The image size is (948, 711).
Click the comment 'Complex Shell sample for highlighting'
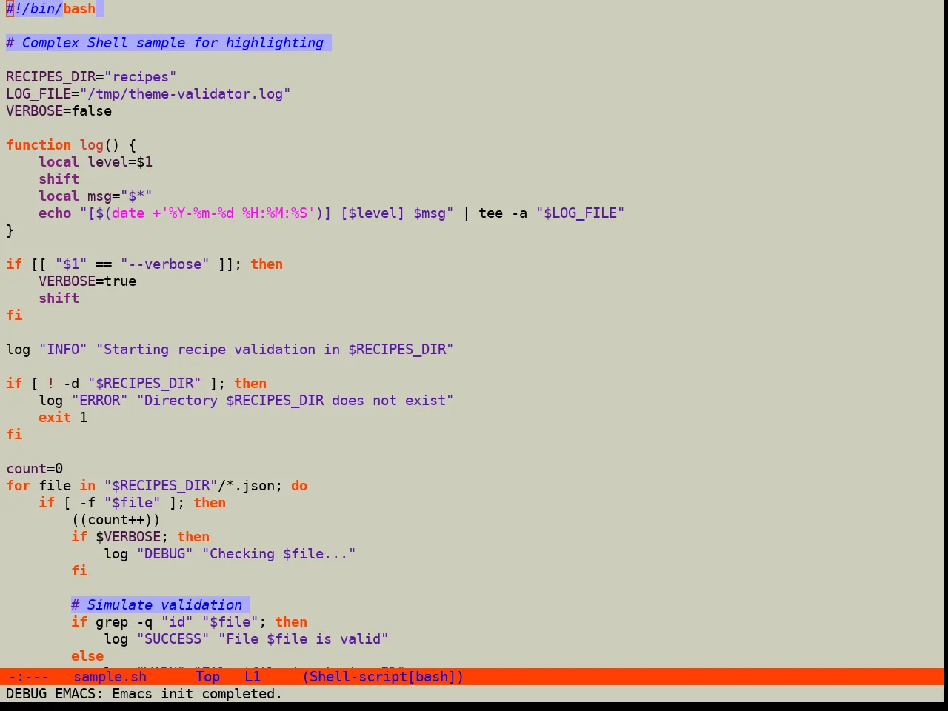pyautogui.click(x=173, y=43)
